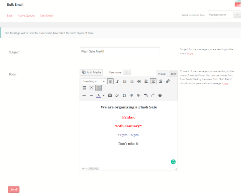Open the text color dropdown arrow
The width and height of the screenshot is (241, 194).
(104, 96)
